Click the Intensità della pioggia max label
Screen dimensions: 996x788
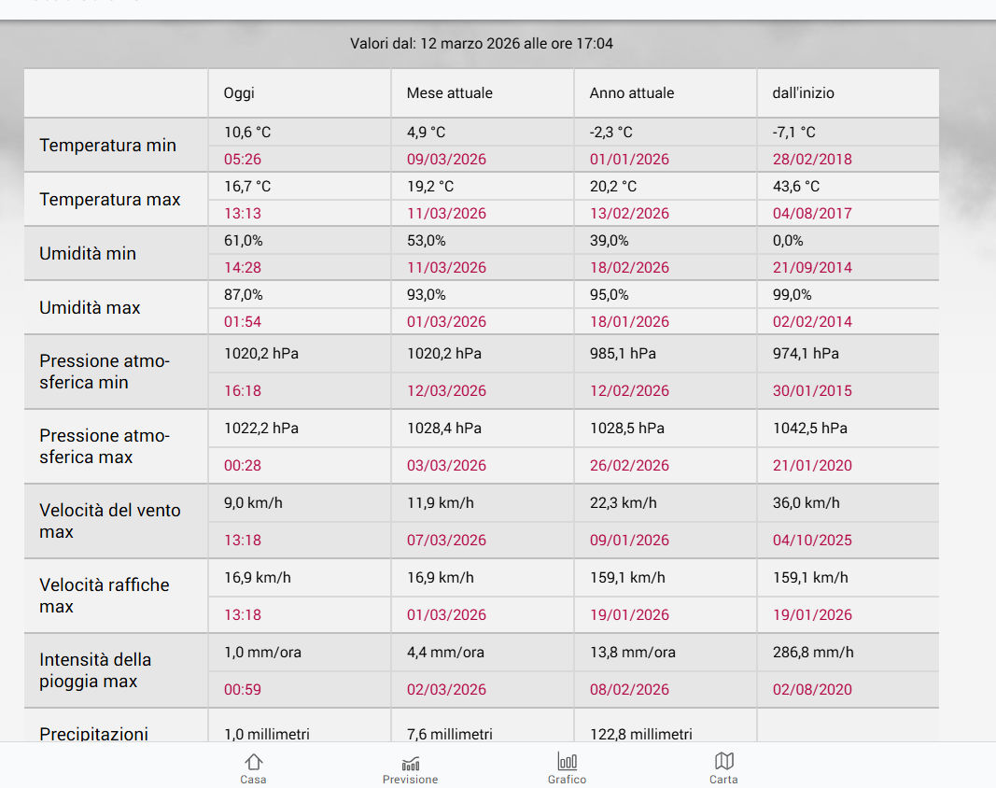(94, 670)
